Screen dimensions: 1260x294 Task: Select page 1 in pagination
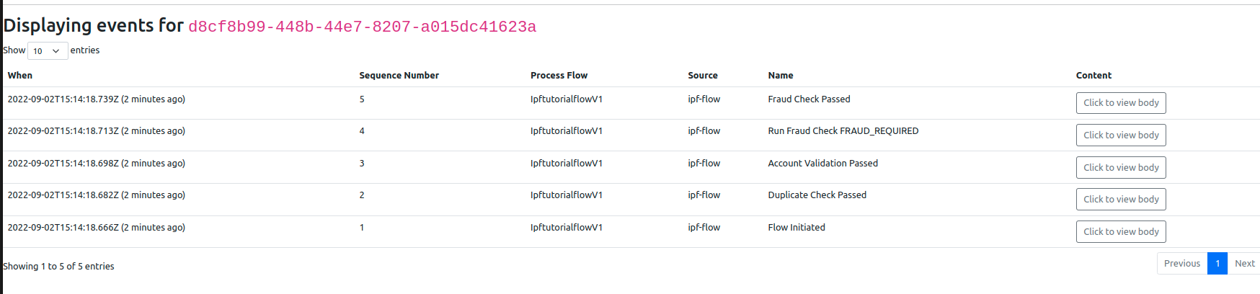pos(1217,264)
